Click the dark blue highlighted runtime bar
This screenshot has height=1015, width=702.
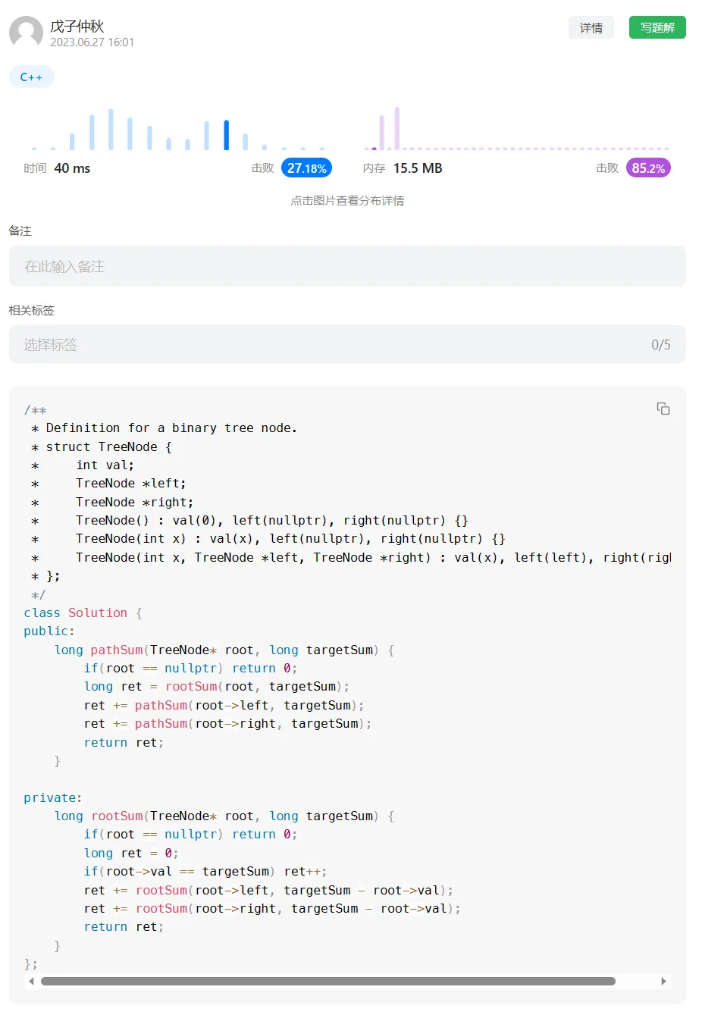click(x=226, y=135)
